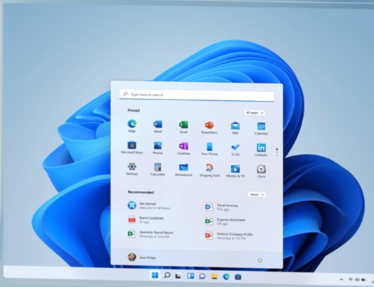Click the Type here to search box

coord(197,95)
